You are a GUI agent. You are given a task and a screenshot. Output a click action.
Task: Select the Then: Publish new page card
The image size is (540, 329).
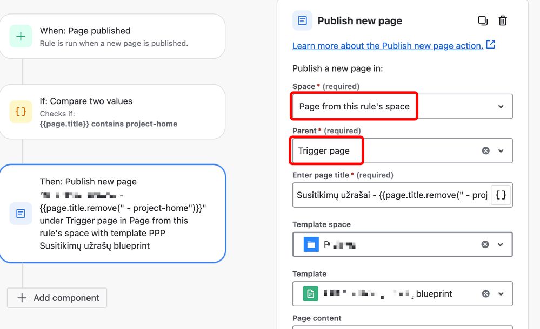point(112,214)
